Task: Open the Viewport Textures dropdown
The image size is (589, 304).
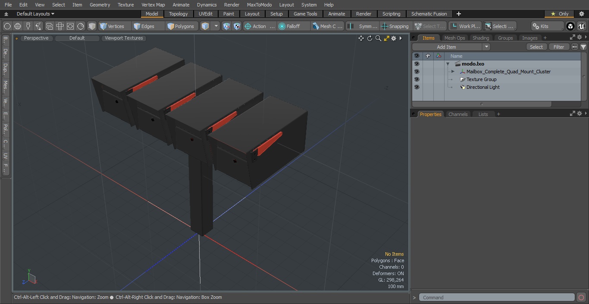Action: point(124,38)
